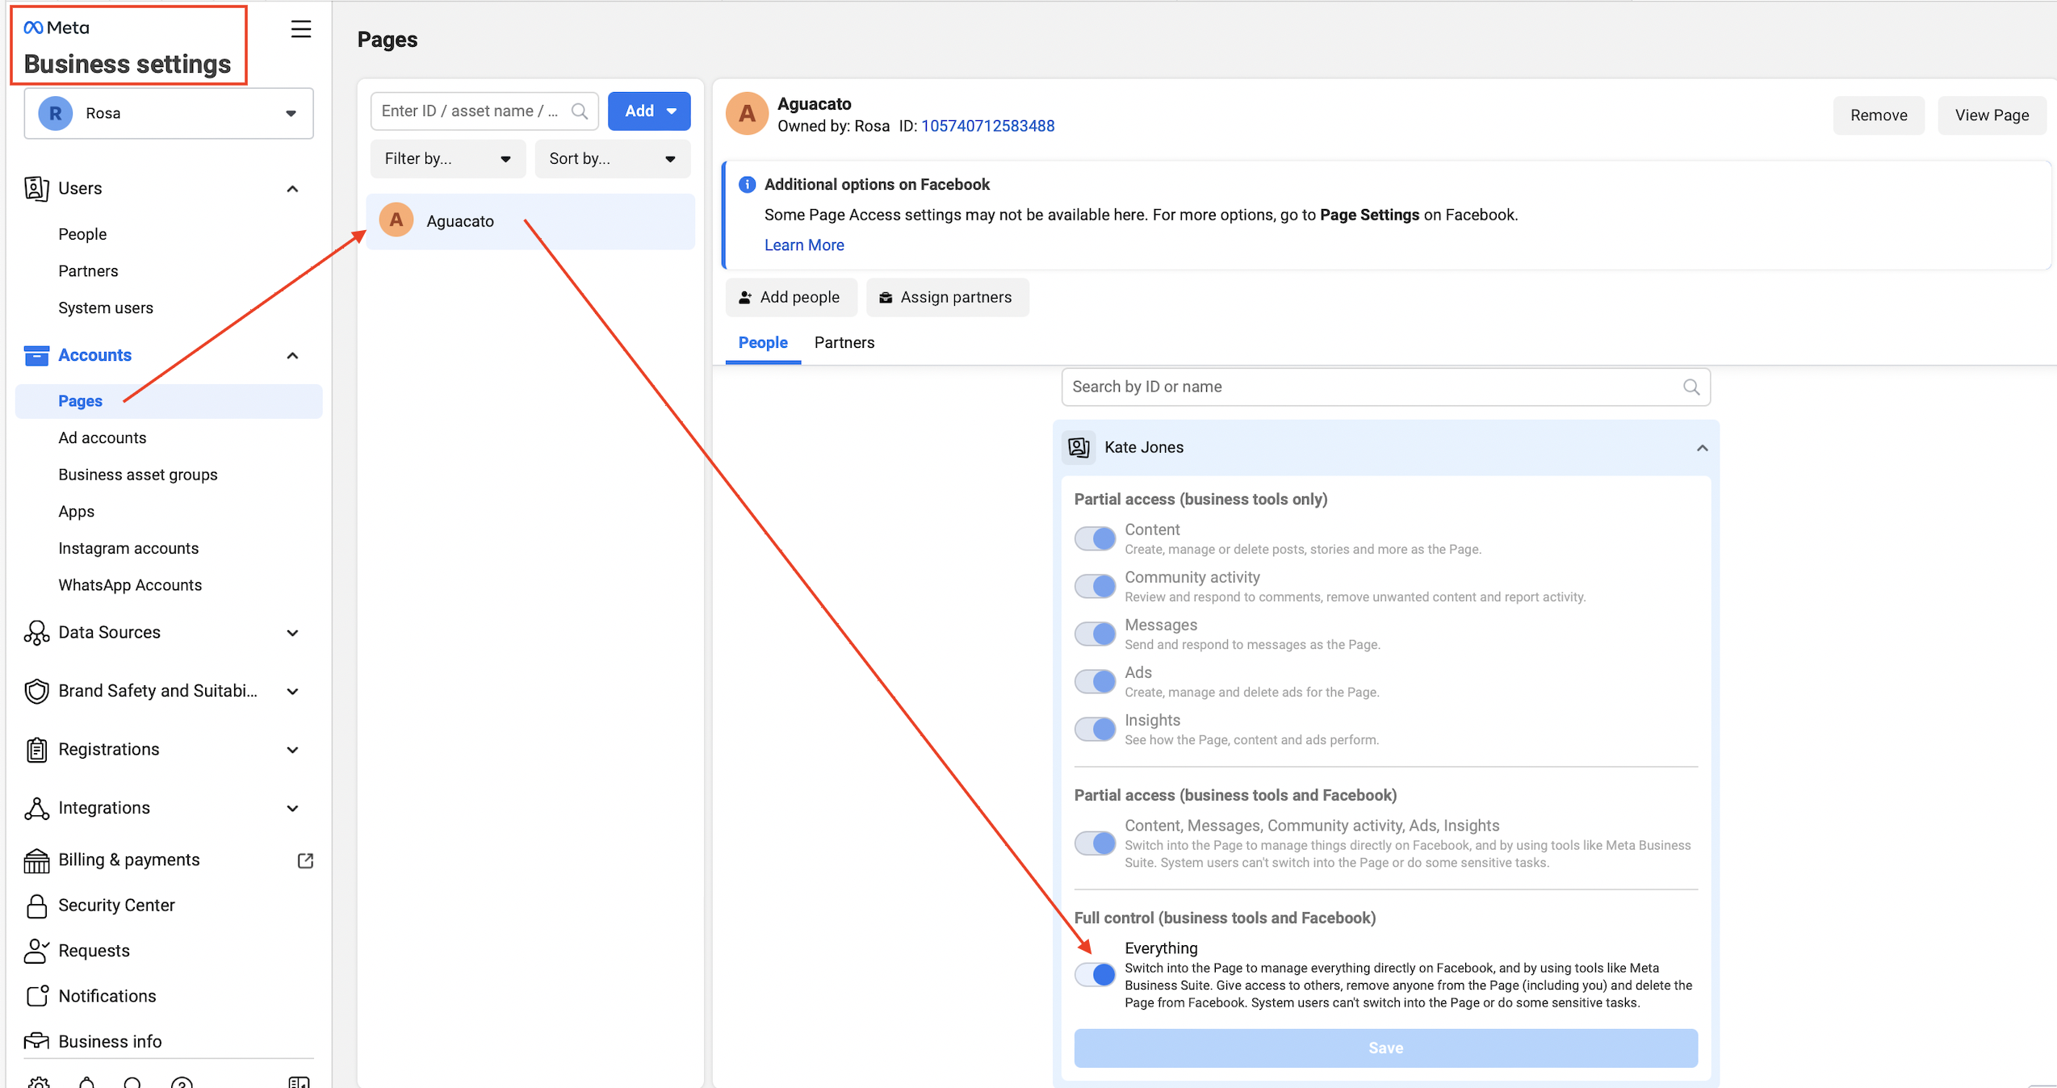Expand the Registrations section

[x=293, y=751]
